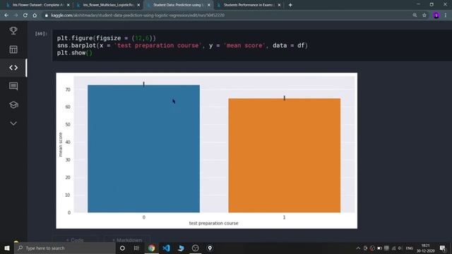Click the Type here to search box
The width and height of the screenshot is (452, 254).
tap(65, 248)
